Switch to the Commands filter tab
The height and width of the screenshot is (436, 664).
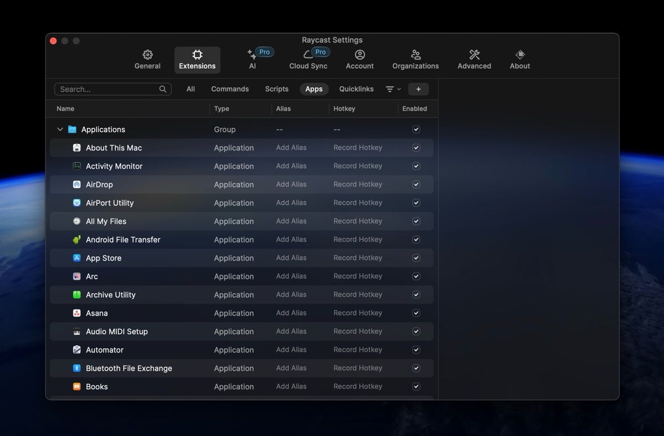(x=230, y=89)
